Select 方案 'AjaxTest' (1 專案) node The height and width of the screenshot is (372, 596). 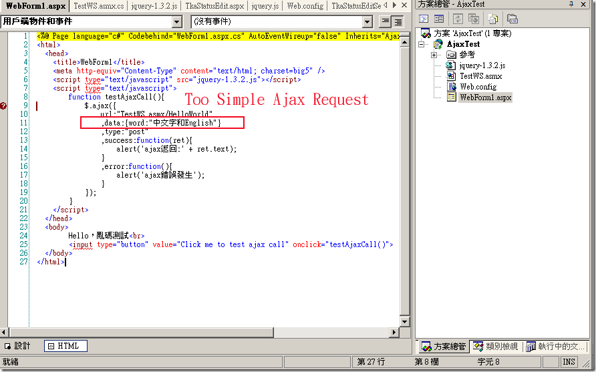click(x=472, y=33)
